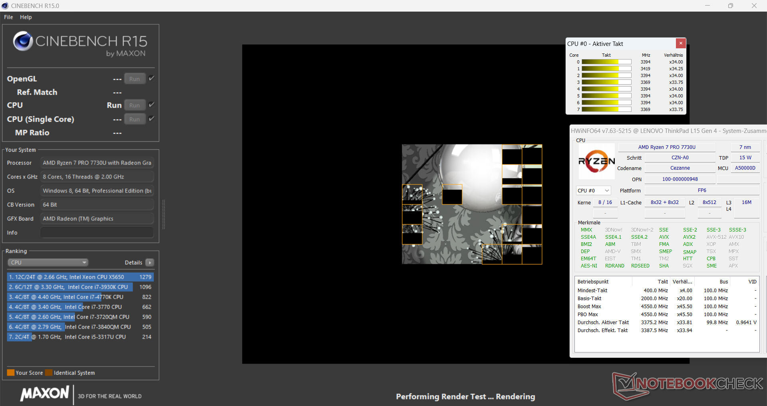Click the MCU value A50000D

pyautogui.click(x=745, y=168)
